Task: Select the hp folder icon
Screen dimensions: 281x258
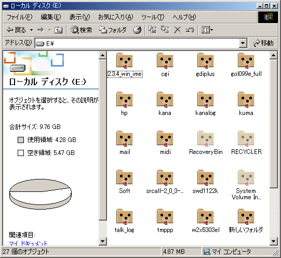Action: click(x=125, y=99)
